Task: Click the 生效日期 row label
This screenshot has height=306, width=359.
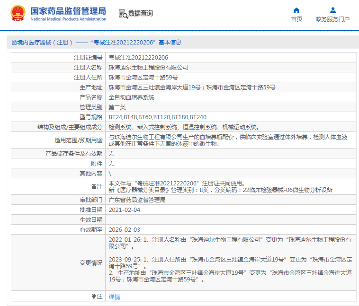Action: (x=91, y=220)
